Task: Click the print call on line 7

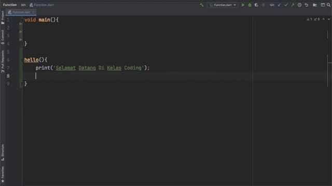Action: pyautogui.click(x=43, y=68)
